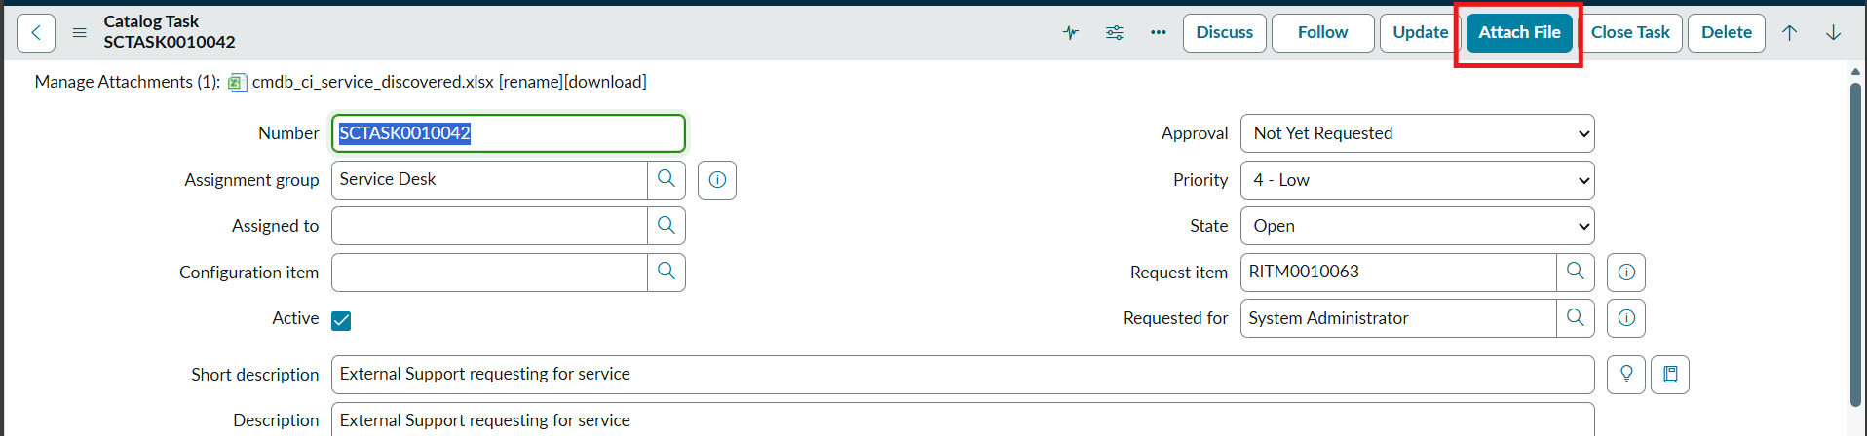Click the back arrow button
The width and height of the screenshot is (1867, 436).
click(36, 33)
